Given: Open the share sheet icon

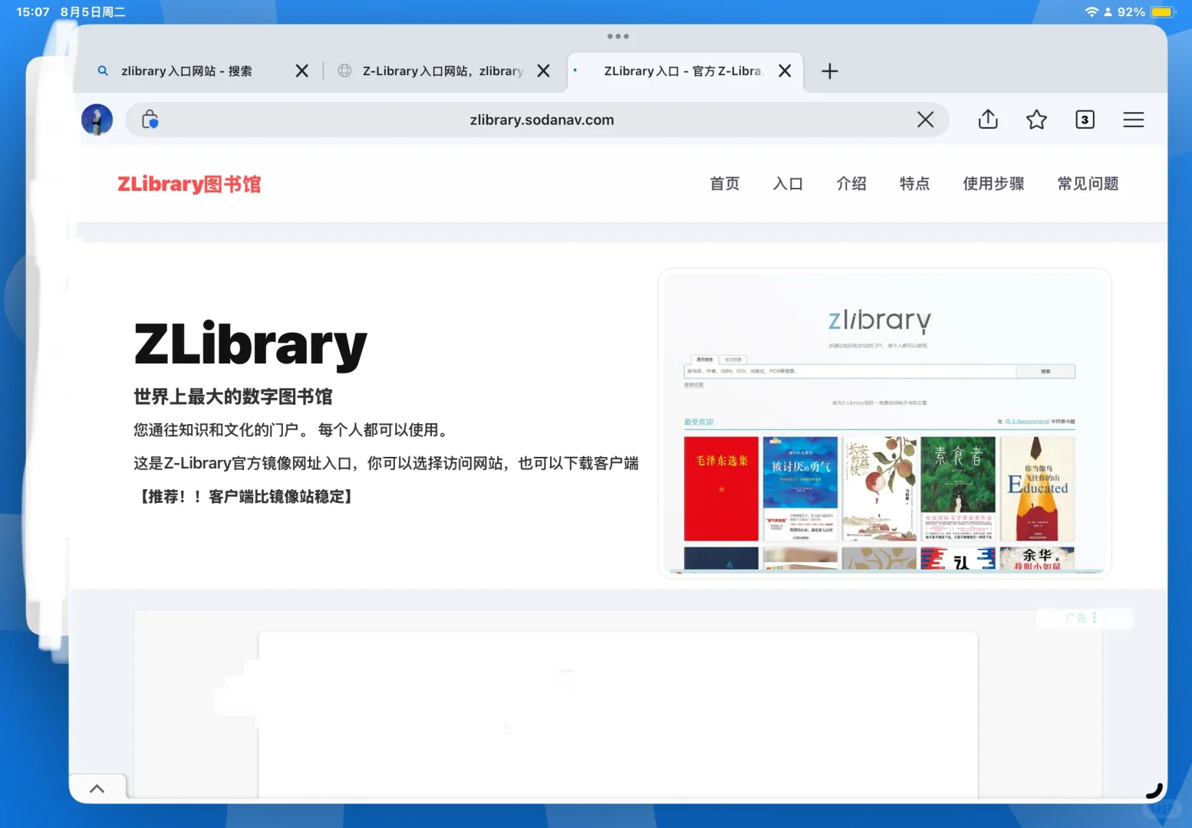Looking at the screenshot, I should pyautogui.click(x=988, y=119).
